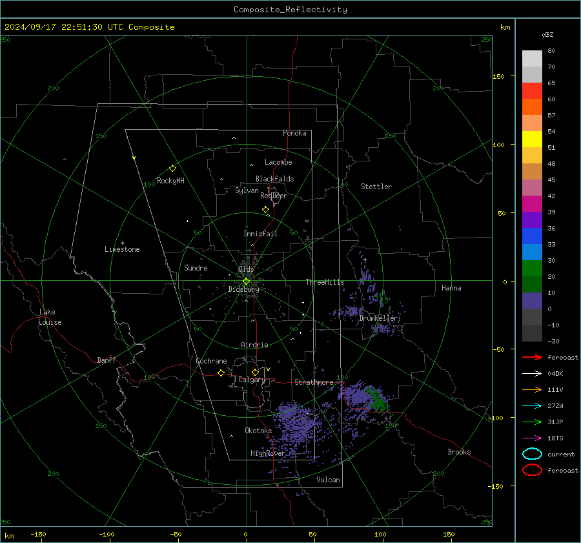Screen dimensions: 581x543
Task: Click the dBZ legend heading
Action: tap(547, 35)
